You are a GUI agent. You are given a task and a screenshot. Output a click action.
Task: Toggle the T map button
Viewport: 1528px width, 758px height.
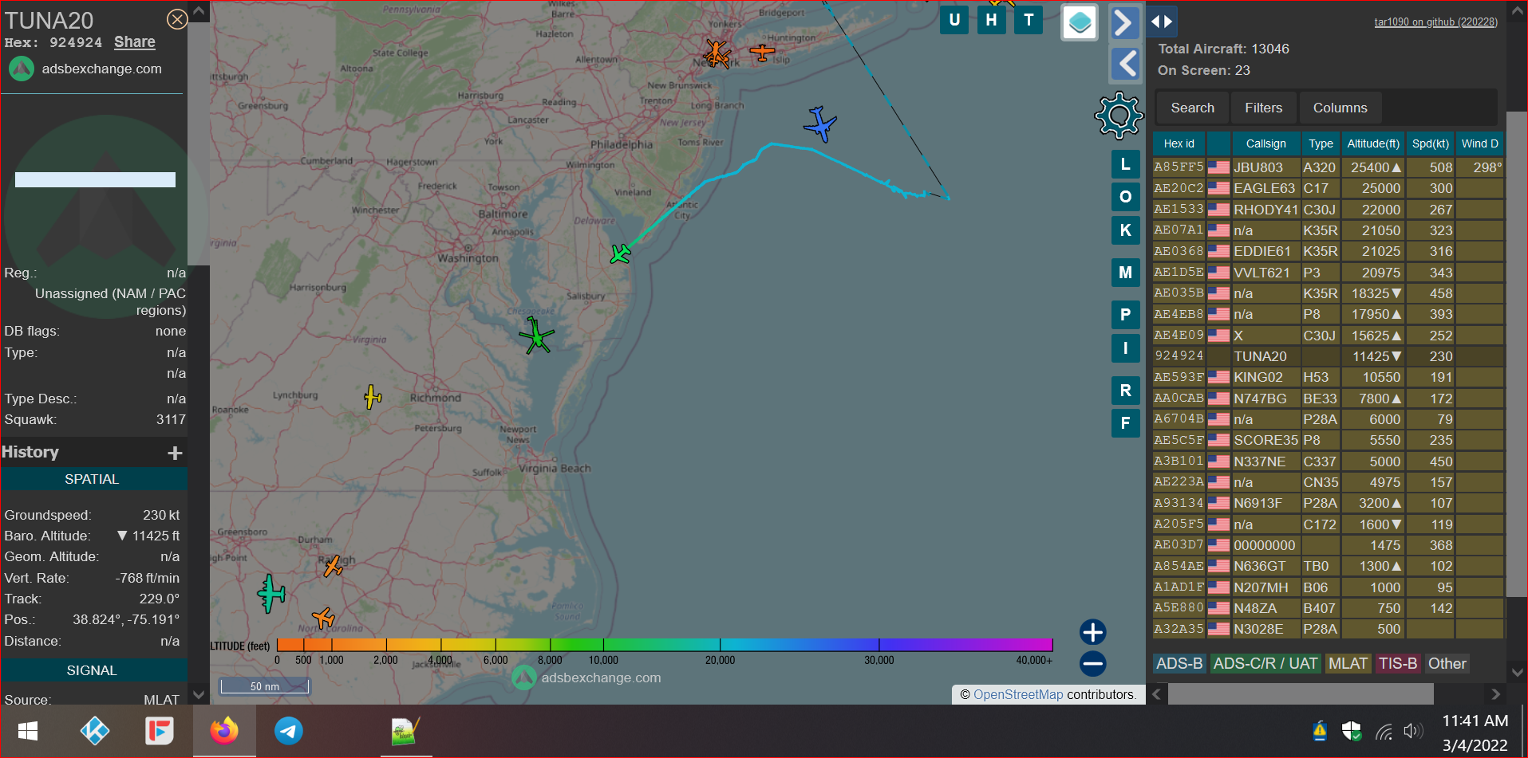click(1029, 21)
